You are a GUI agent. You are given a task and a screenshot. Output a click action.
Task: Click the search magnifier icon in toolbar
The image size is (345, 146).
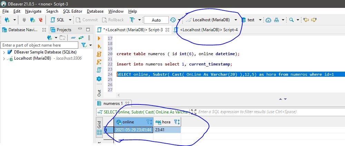[x=292, y=20]
